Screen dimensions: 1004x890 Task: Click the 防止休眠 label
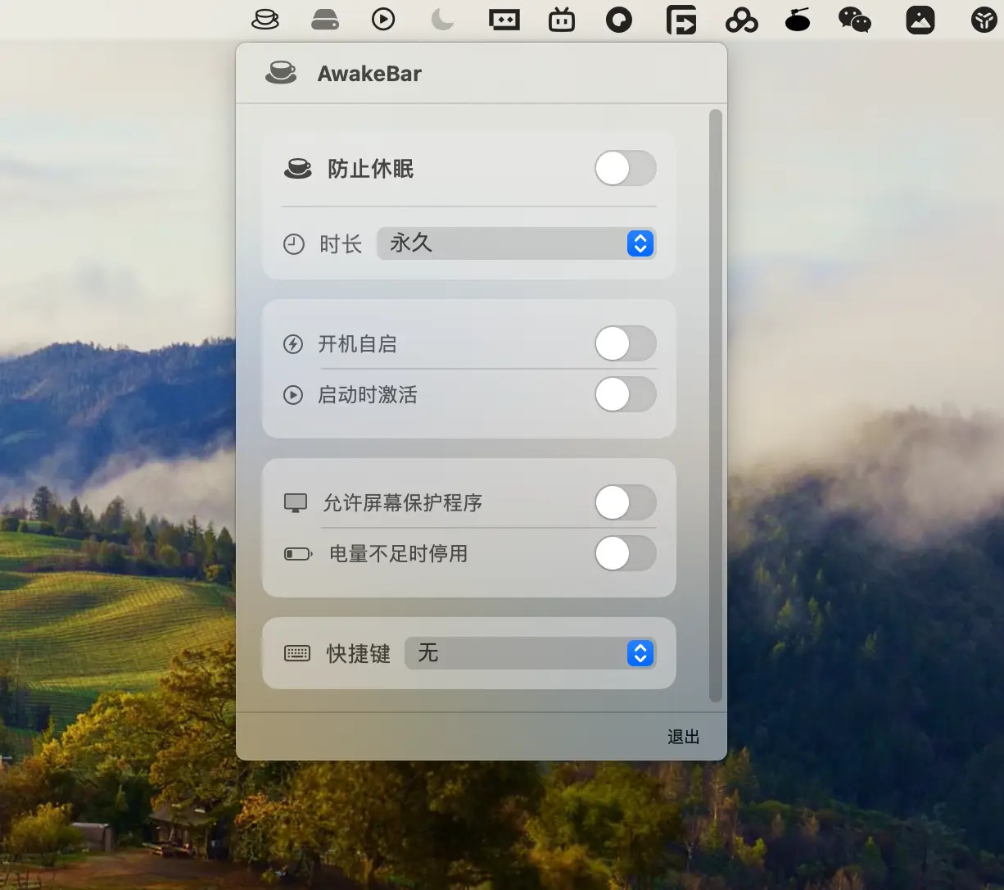click(370, 169)
